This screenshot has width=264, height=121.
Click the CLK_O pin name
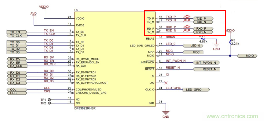150,90
